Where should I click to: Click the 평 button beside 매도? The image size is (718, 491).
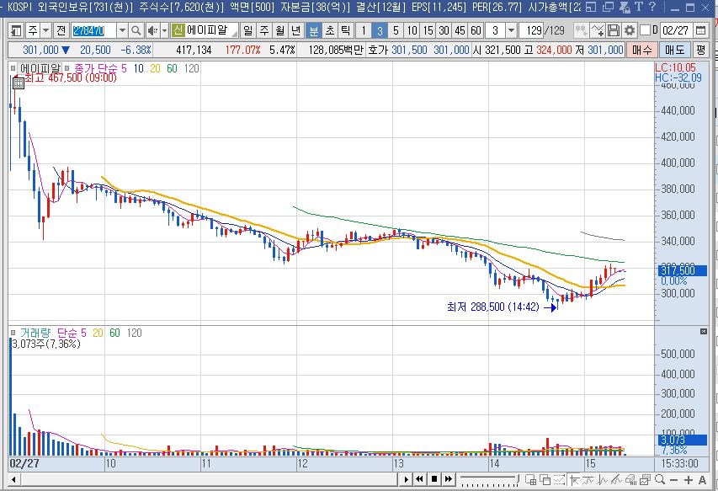[700, 50]
